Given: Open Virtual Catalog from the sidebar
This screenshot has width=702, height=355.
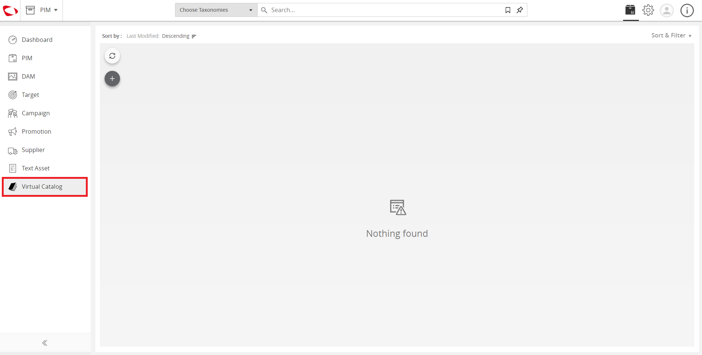Looking at the screenshot, I should [45, 187].
